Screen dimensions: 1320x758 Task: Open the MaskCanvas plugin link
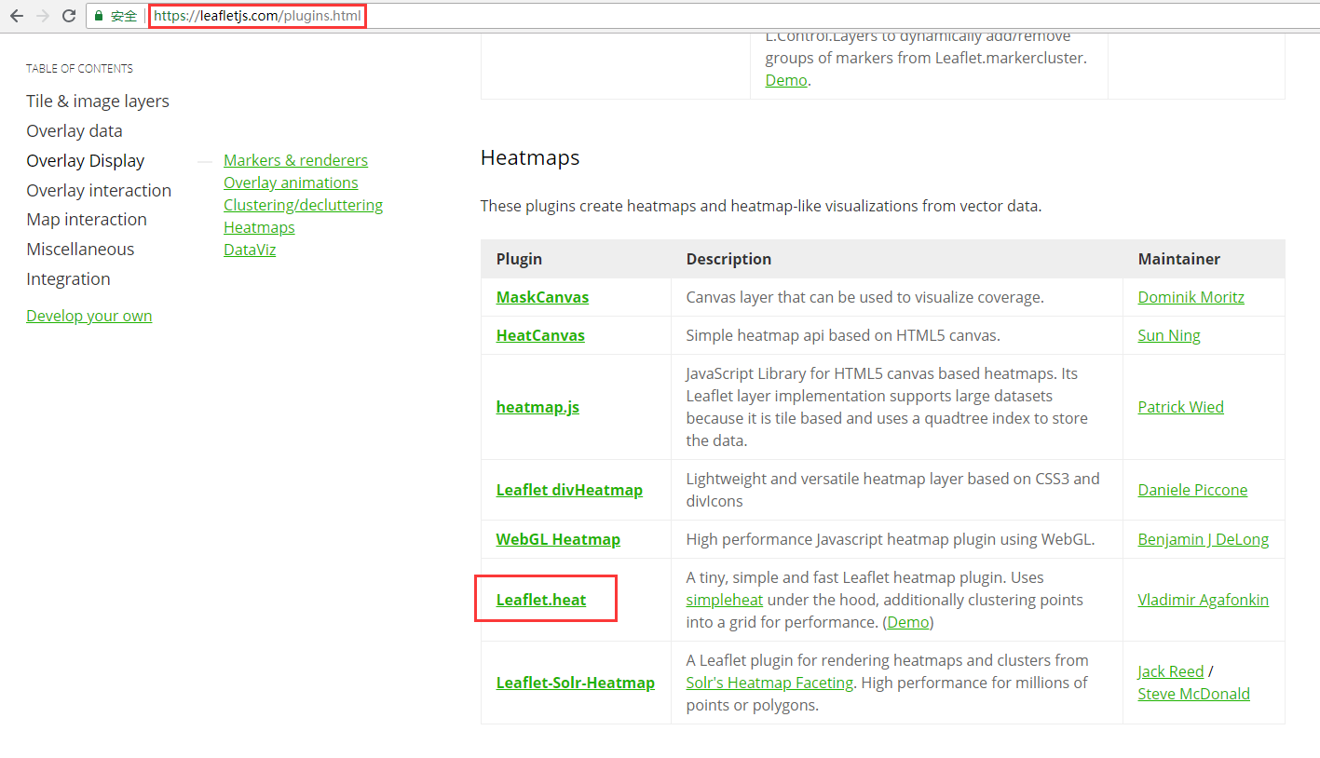coord(542,297)
